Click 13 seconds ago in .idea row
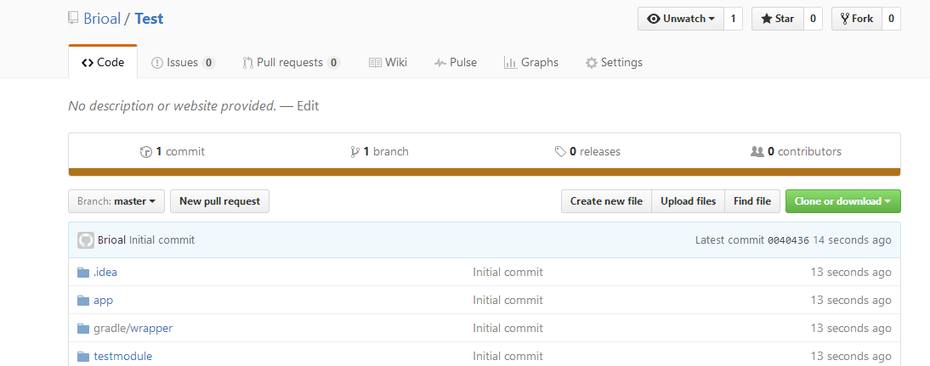This screenshot has height=366, width=930. click(x=851, y=273)
